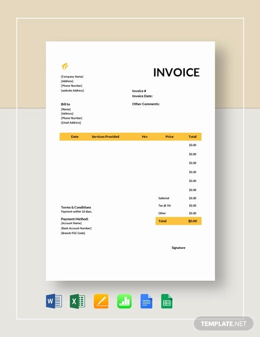Click the Microsoft Excel icon
Image resolution: width=260 pixels, height=337 pixels.
pos(77,301)
